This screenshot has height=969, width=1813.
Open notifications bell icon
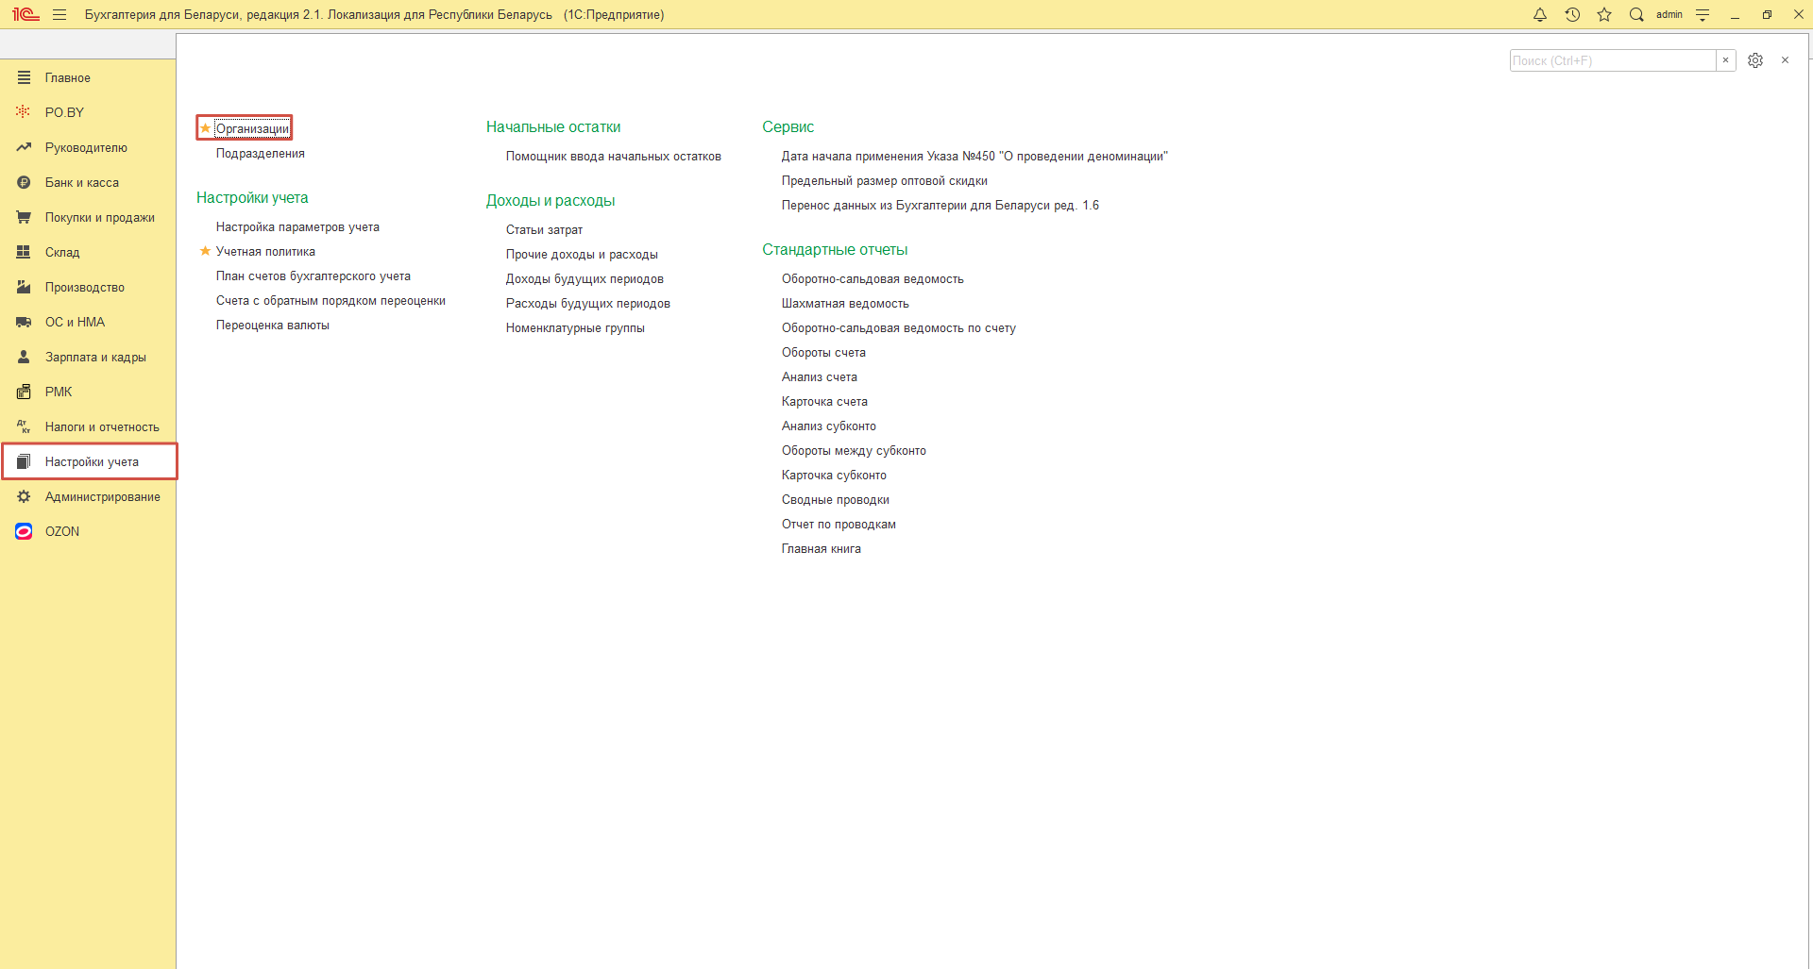[x=1540, y=15]
